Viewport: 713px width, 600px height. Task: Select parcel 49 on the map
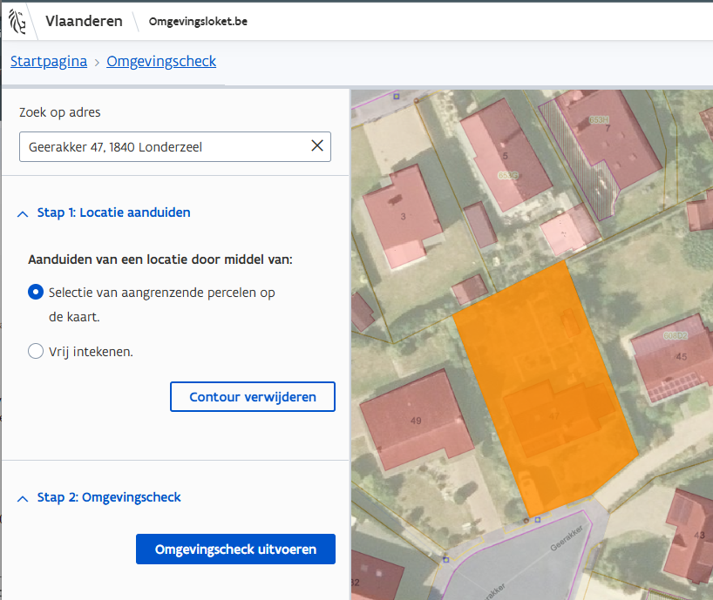pos(417,421)
